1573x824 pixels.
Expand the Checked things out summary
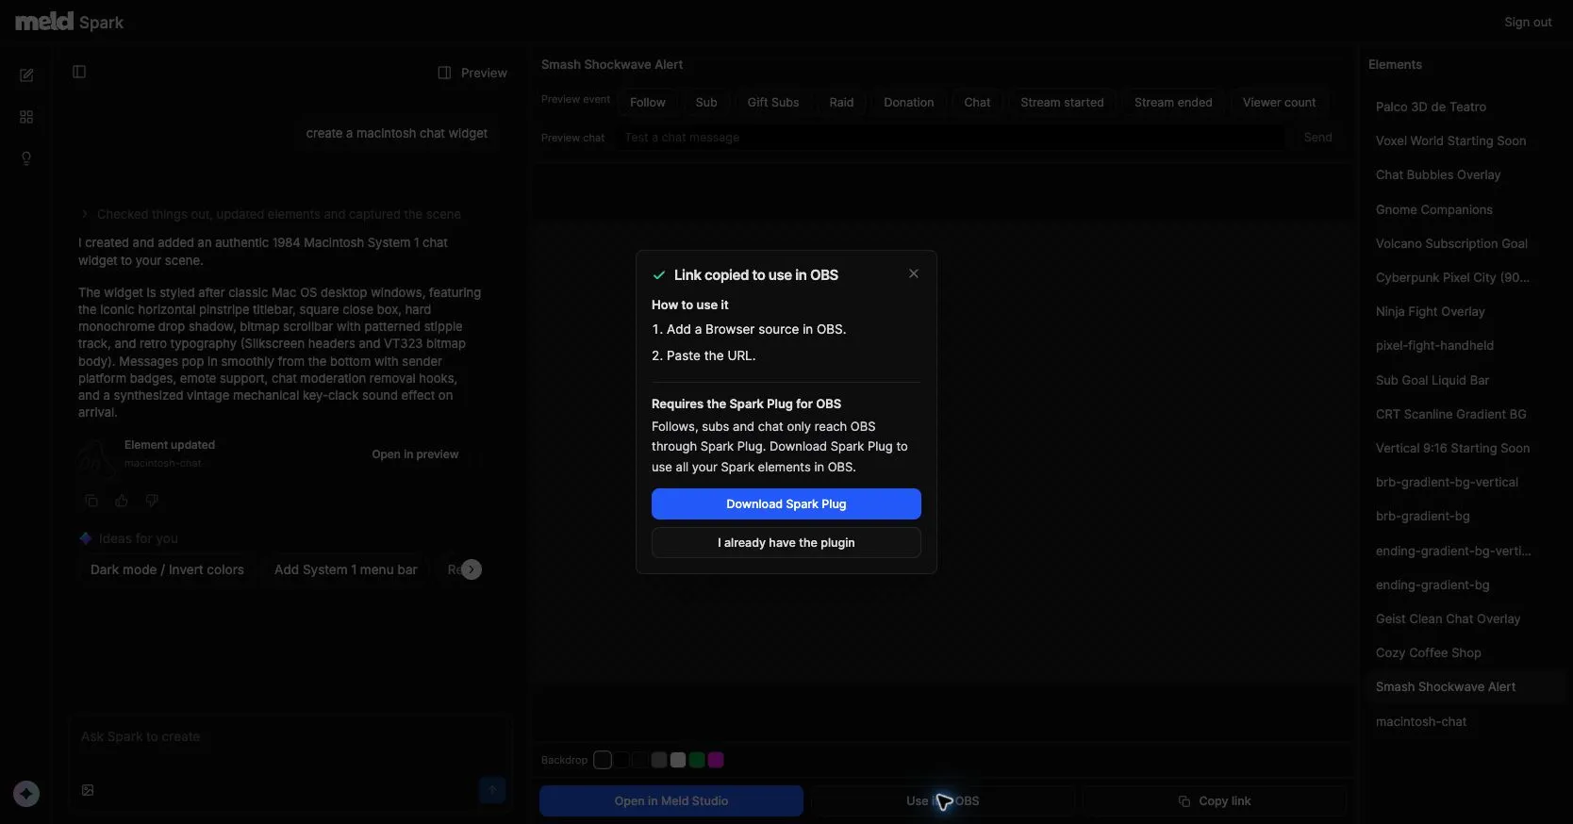[x=271, y=214]
